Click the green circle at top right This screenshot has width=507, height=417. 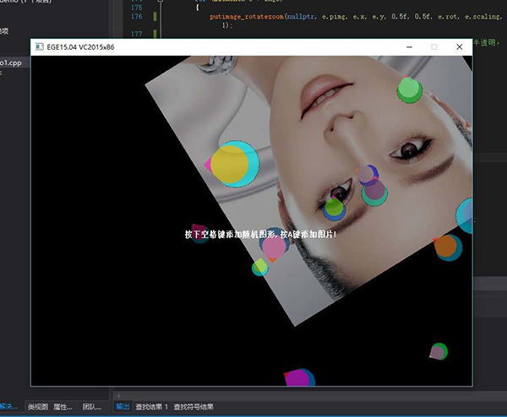tap(410, 89)
